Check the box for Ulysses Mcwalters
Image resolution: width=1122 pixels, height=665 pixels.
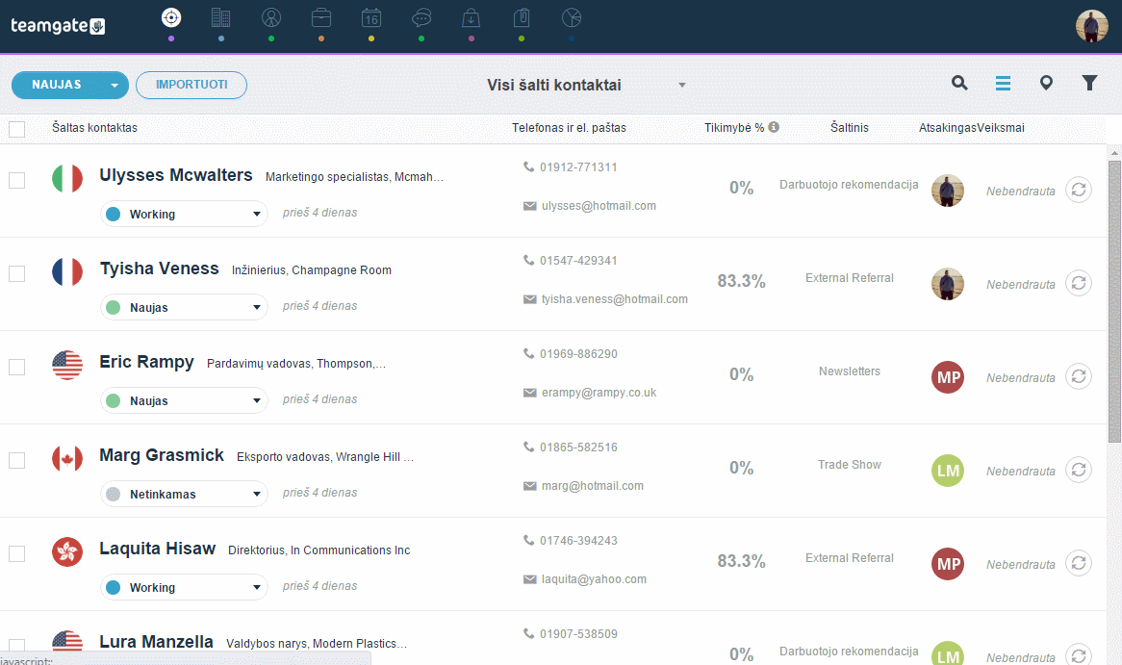(x=16, y=180)
